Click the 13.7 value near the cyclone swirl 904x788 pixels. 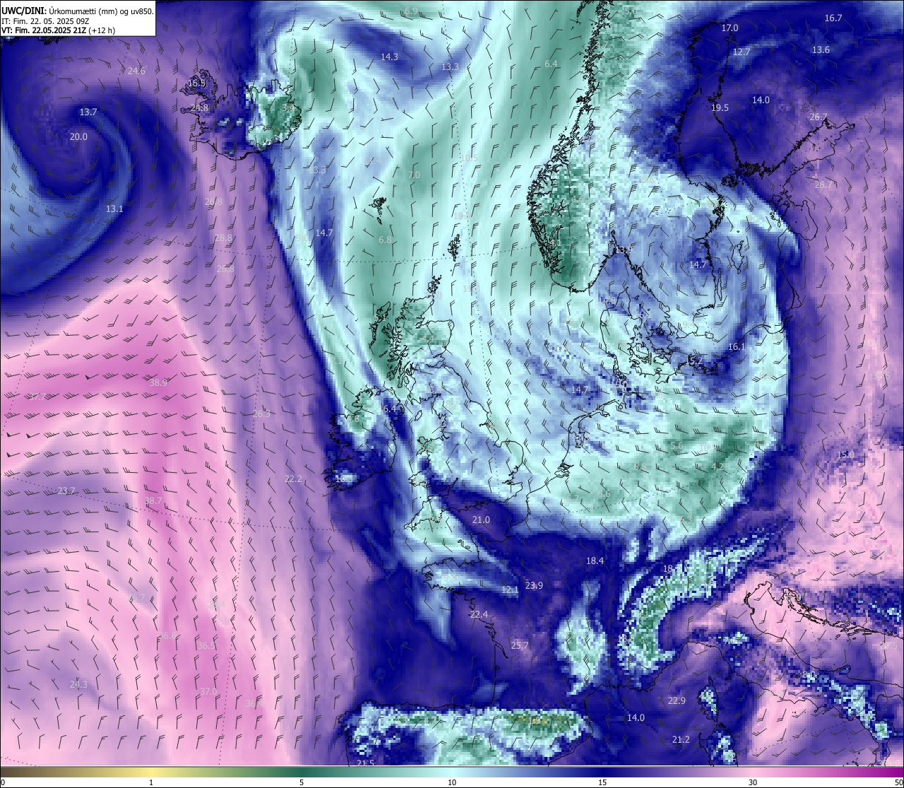coord(88,112)
